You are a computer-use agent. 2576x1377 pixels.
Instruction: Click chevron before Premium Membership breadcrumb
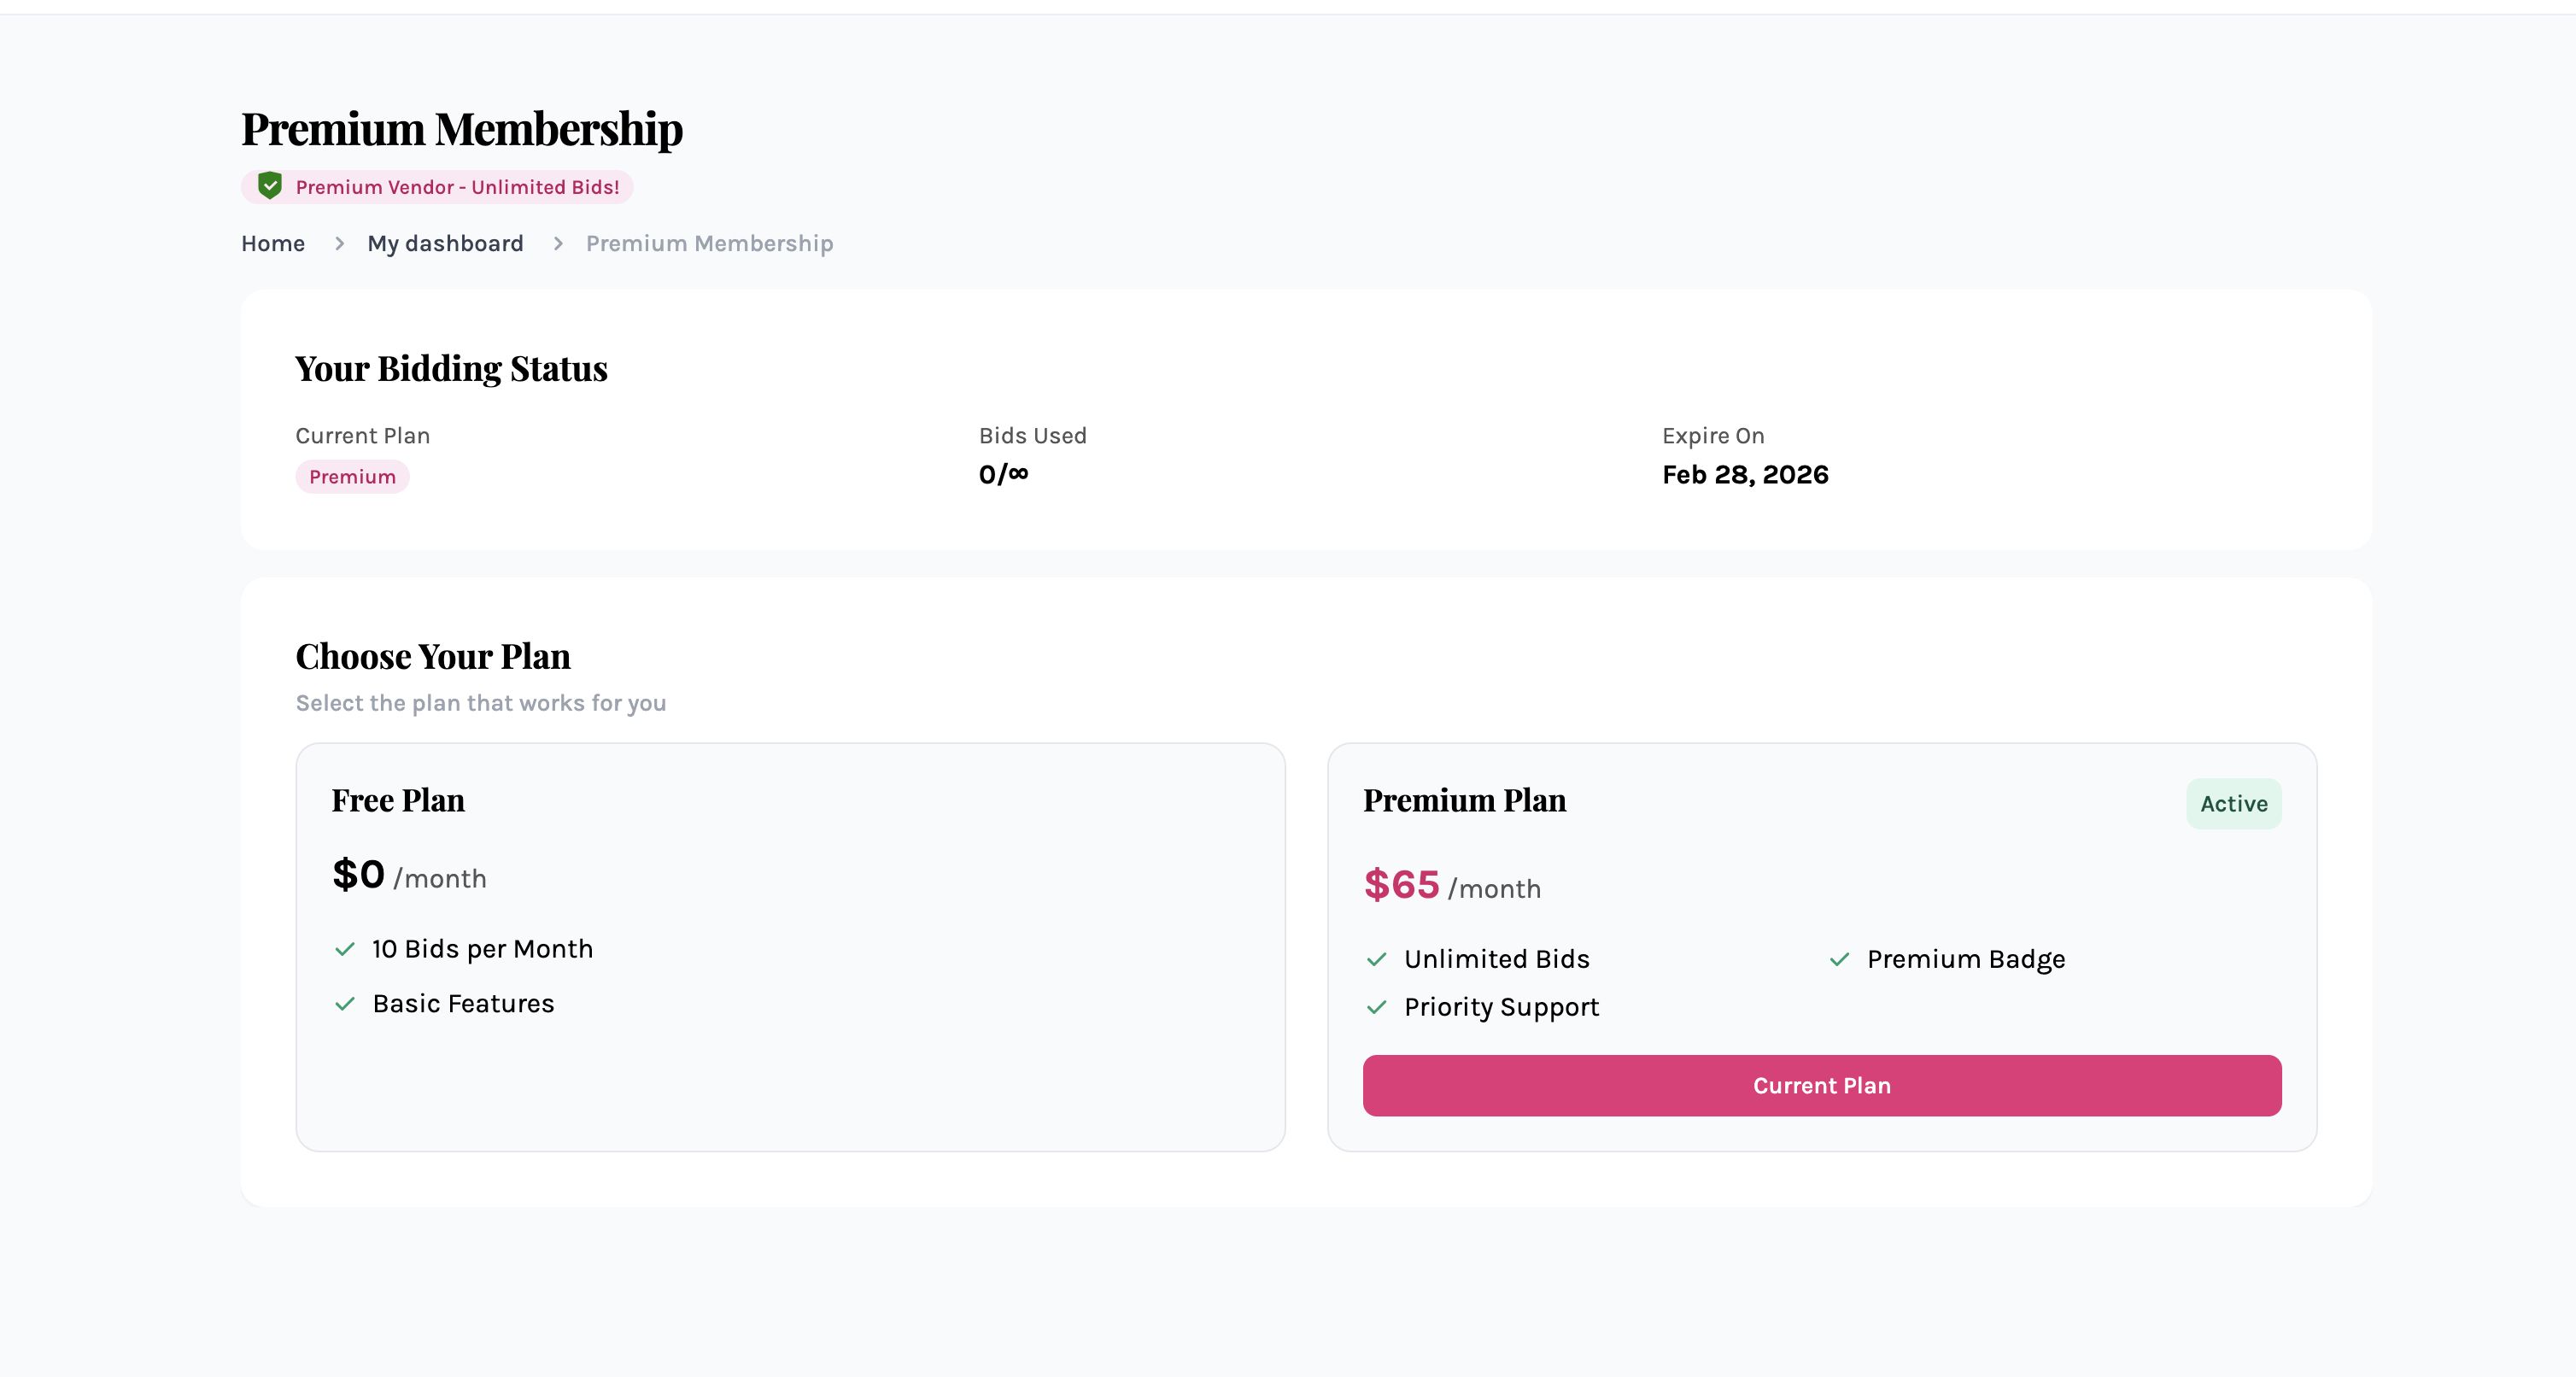pyautogui.click(x=558, y=244)
